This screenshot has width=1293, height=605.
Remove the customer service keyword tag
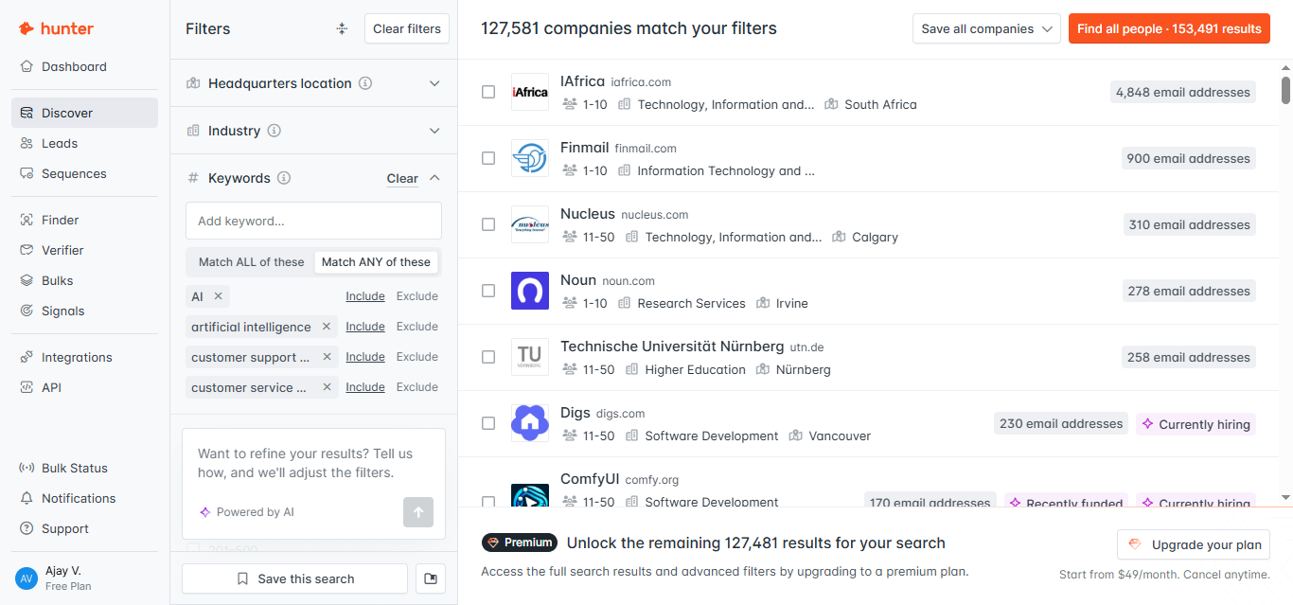click(327, 387)
